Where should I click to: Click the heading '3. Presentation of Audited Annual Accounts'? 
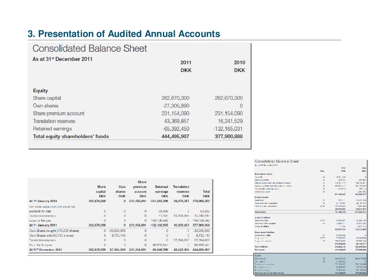(x=124, y=34)
